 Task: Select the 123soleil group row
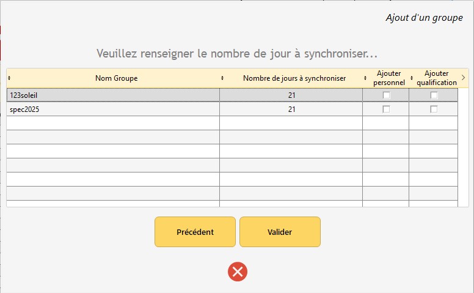point(113,95)
